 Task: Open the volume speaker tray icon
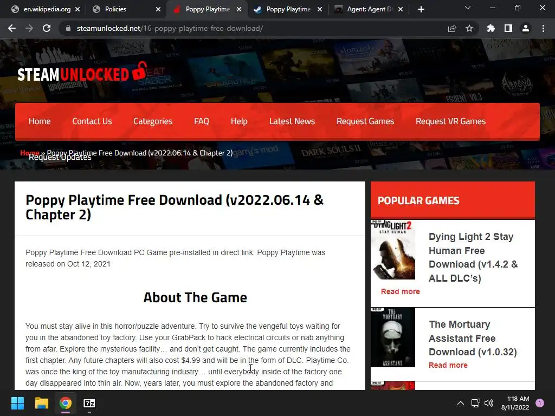[489, 403]
